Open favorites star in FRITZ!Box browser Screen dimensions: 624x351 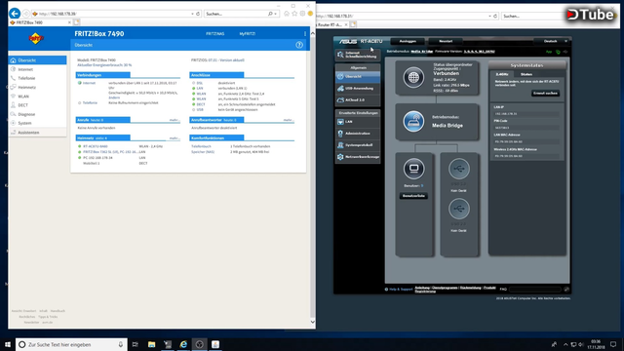(x=294, y=14)
